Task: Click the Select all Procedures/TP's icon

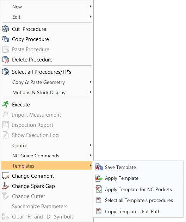Action: [6, 72]
